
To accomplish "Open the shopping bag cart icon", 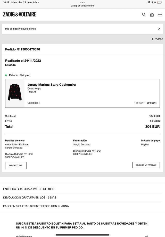I will click(152, 15).
